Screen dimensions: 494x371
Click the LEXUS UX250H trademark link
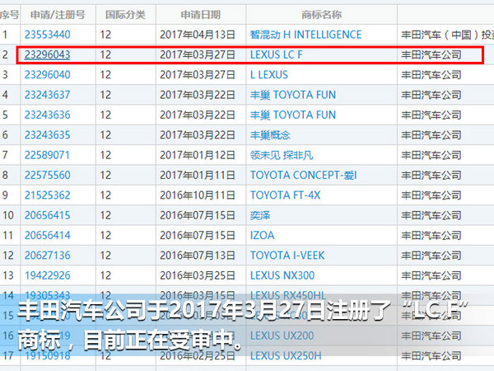286,356
